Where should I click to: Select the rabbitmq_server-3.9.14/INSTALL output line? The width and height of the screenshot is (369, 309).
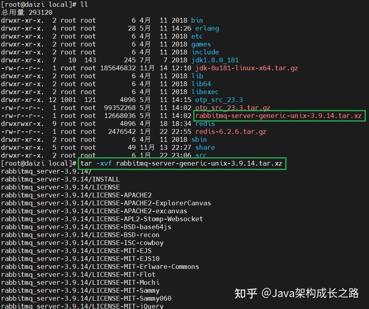tap(60, 179)
